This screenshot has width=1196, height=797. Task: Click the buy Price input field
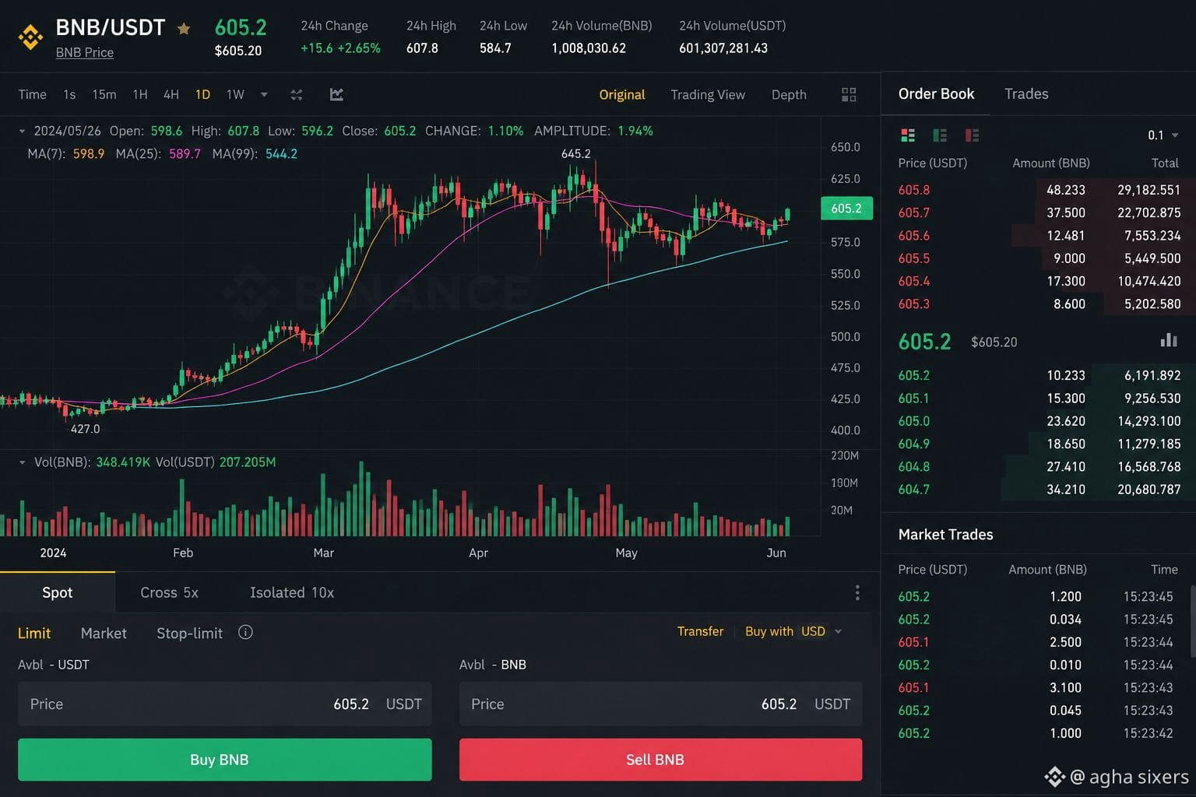coord(224,704)
